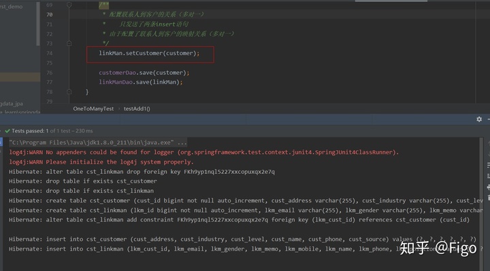Viewport: 490px width, 271px height.
Task: Click the 'drop table if exists cst_linkman' line
Action: (x=81, y=191)
